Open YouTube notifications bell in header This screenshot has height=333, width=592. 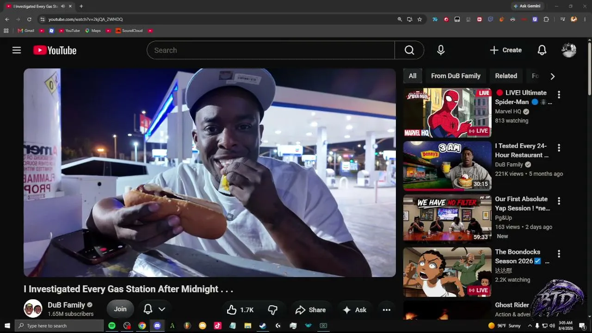(542, 50)
